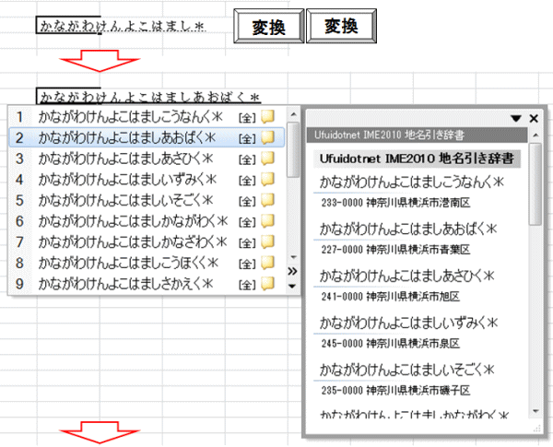Click dictionary entry かながわけんよこはましいそごく＊
This screenshot has width=553, height=447.
coord(407,370)
